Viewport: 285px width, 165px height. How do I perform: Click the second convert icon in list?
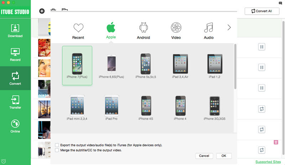[261, 129]
